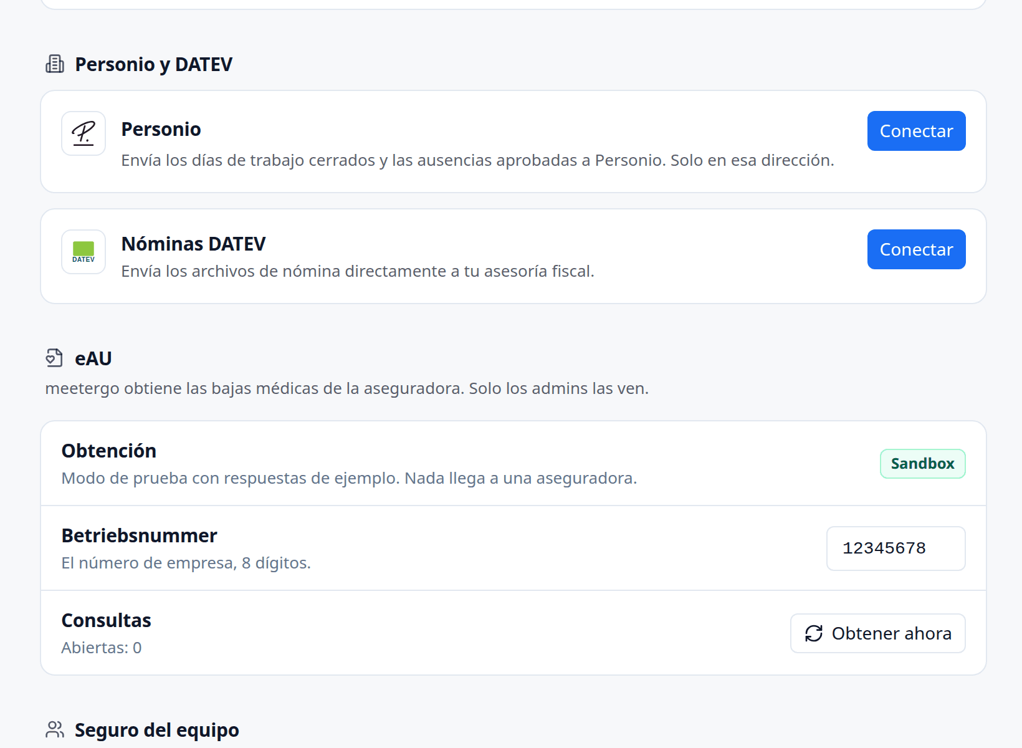The width and height of the screenshot is (1022, 748).
Task: Connect the Personio integration
Action: coord(916,131)
